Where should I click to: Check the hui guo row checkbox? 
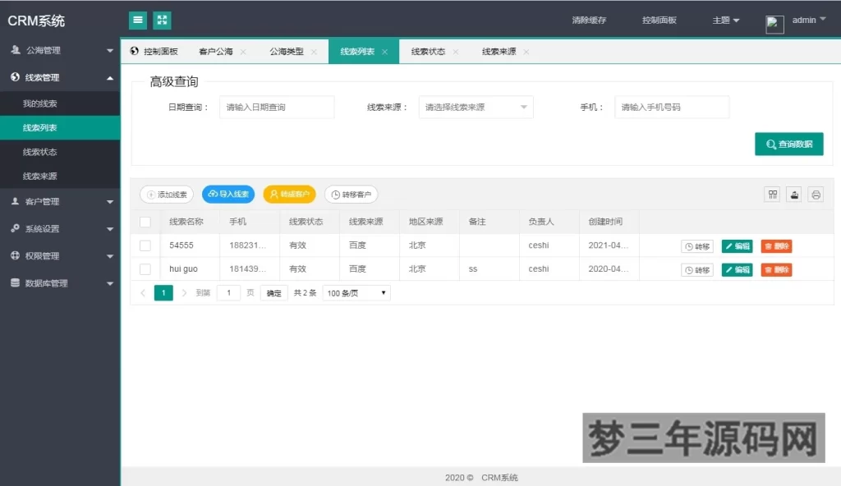point(145,268)
